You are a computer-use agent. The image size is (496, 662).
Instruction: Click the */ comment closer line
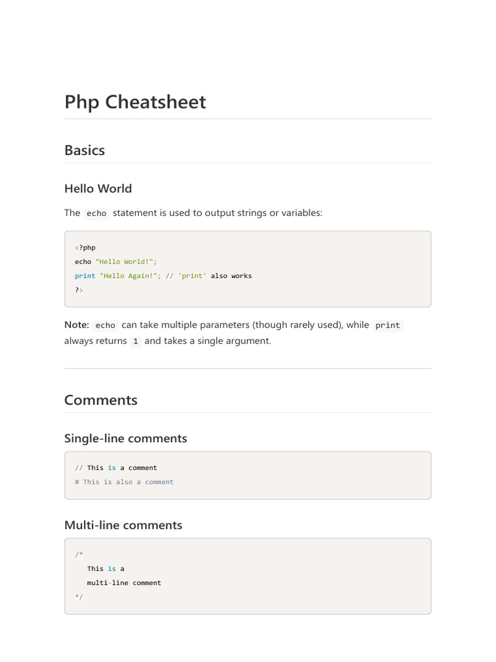[79, 597]
